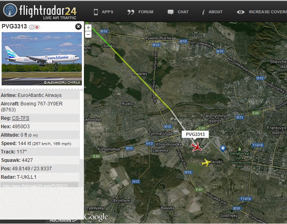Click the eye icon for Increase Coverage
The image size is (287, 224).
click(x=240, y=12)
